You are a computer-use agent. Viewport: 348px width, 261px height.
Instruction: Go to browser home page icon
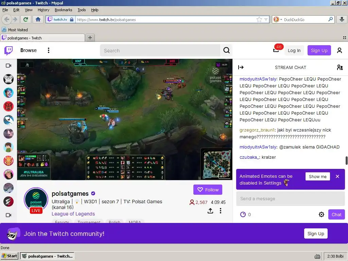pyautogui.click(x=38, y=19)
